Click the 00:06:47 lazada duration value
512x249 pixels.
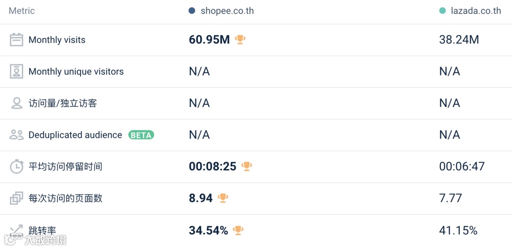pyautogui.click(x=462, y=167)
